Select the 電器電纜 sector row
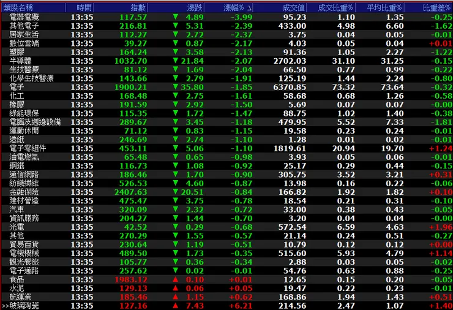 point(226,17)
